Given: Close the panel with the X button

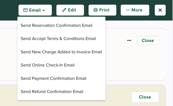Looking at the screenshot, I should (x=160, y=10).
